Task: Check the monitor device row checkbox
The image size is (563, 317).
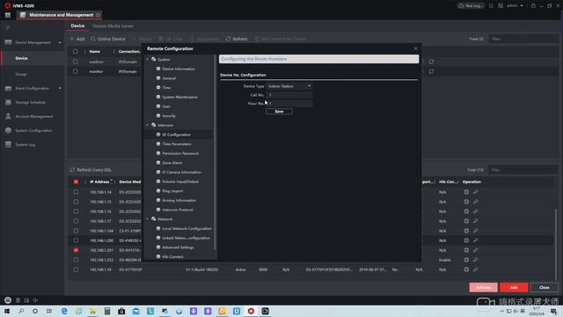Action: (x=76, y=71)
